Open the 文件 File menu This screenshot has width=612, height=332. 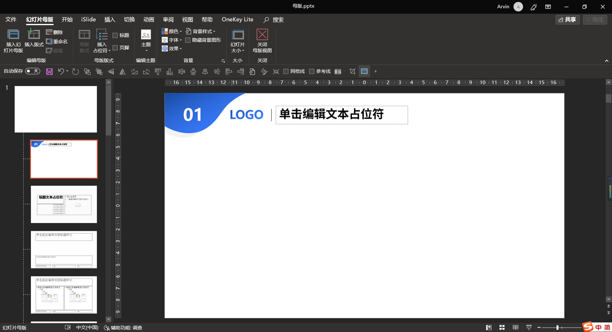click(x=11, y=20)
